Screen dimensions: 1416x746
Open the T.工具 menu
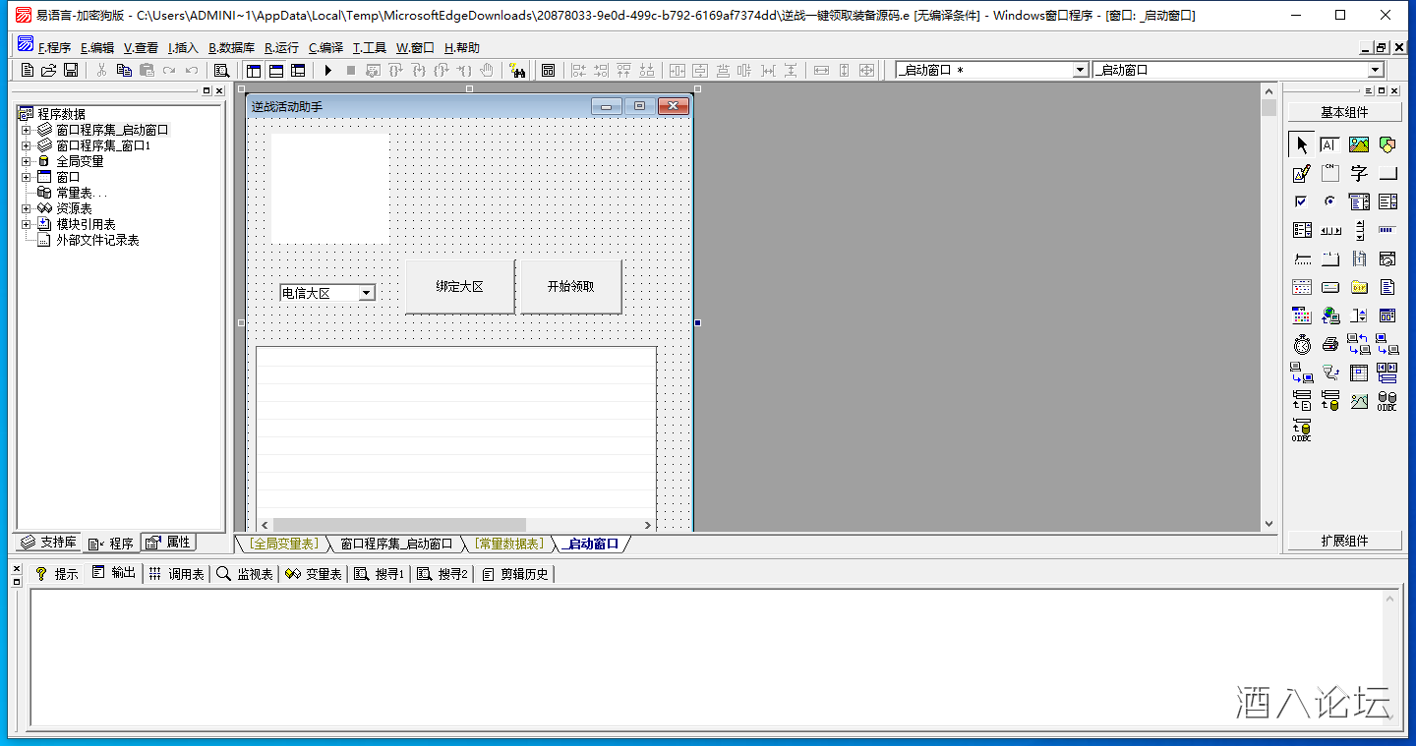click(370, 47)
